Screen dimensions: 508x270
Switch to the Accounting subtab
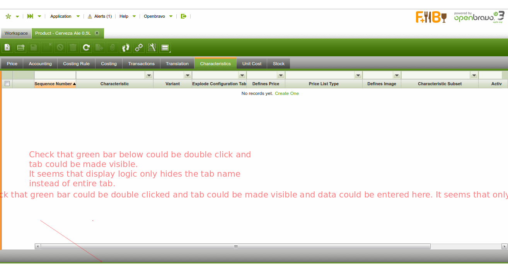[x=40, y=64]
